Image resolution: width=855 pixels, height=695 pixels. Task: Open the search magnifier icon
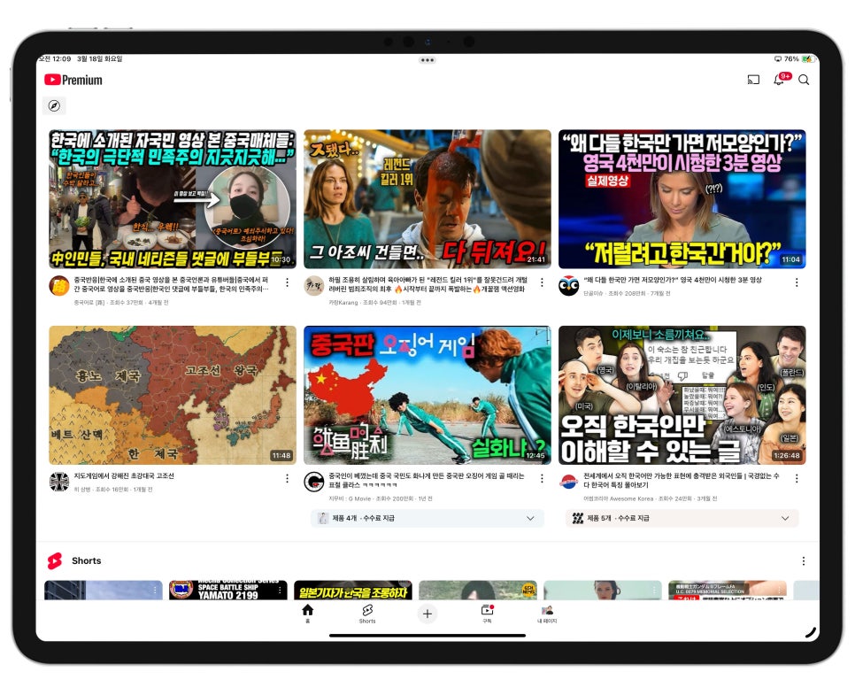point(804,81)
